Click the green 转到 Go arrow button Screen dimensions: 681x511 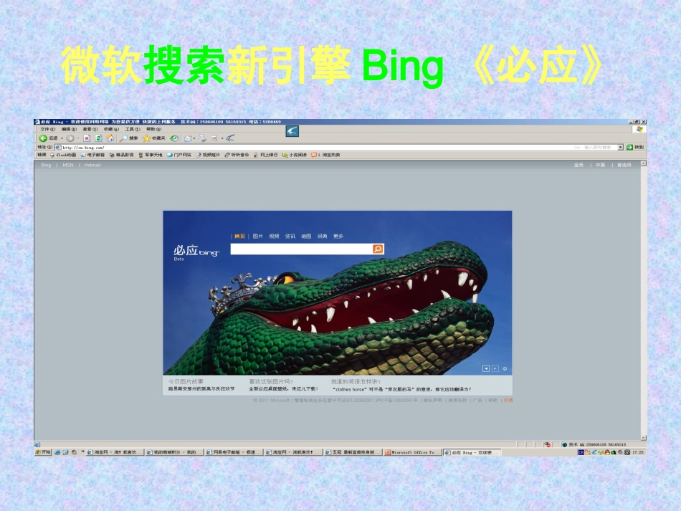[x=635, y=147]
